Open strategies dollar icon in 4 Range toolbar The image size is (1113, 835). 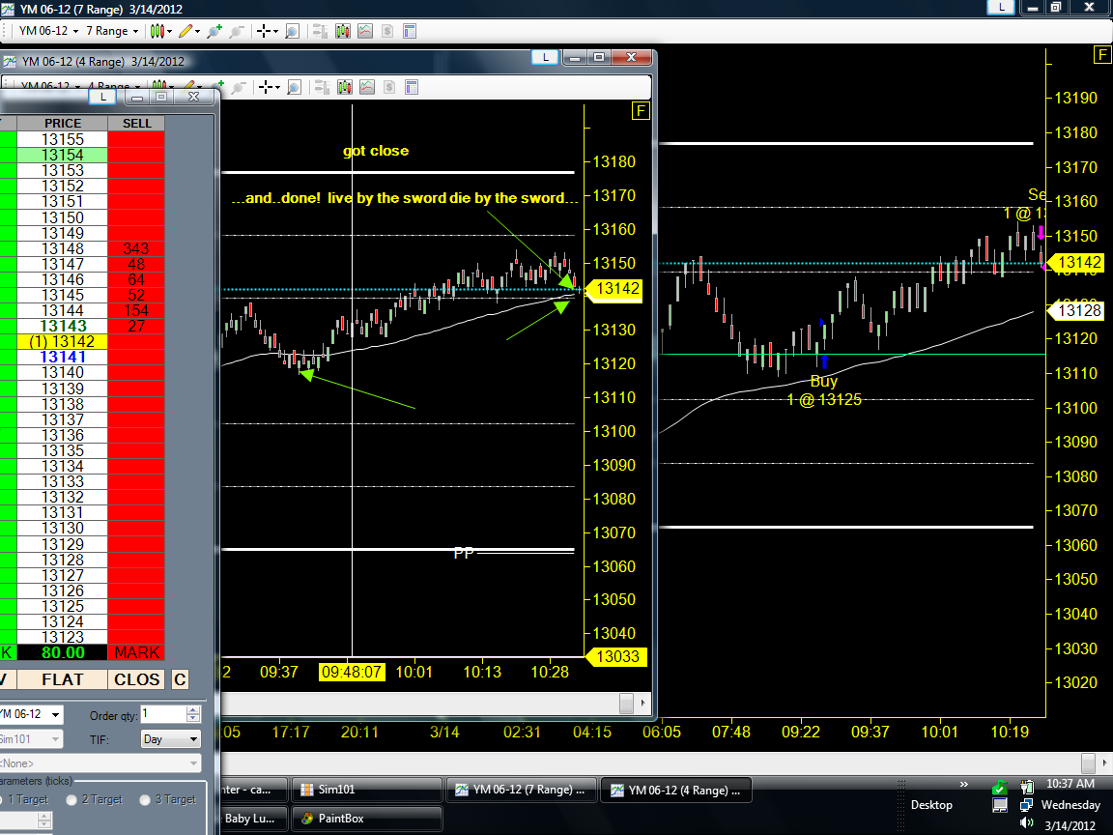point(389,87)
